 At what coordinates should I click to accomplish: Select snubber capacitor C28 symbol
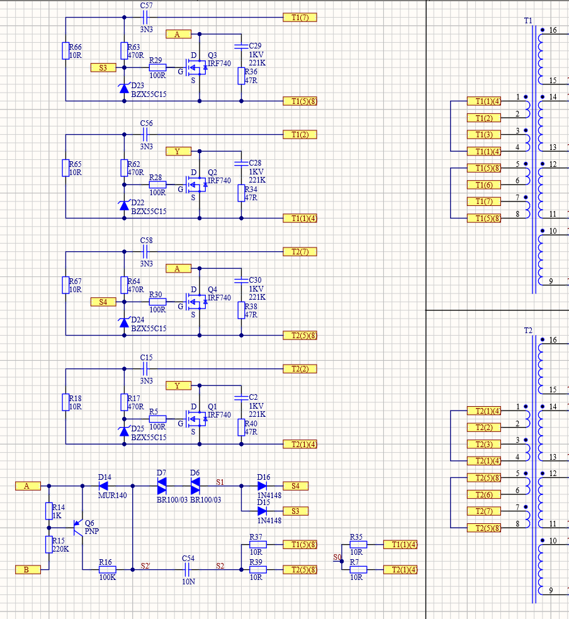click(241, 164)
